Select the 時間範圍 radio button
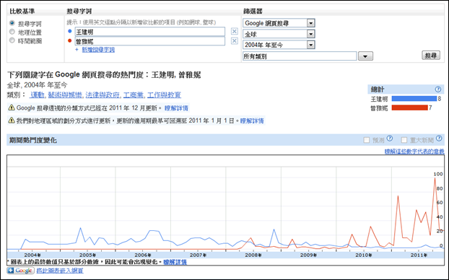 click(x=12, y=40)
